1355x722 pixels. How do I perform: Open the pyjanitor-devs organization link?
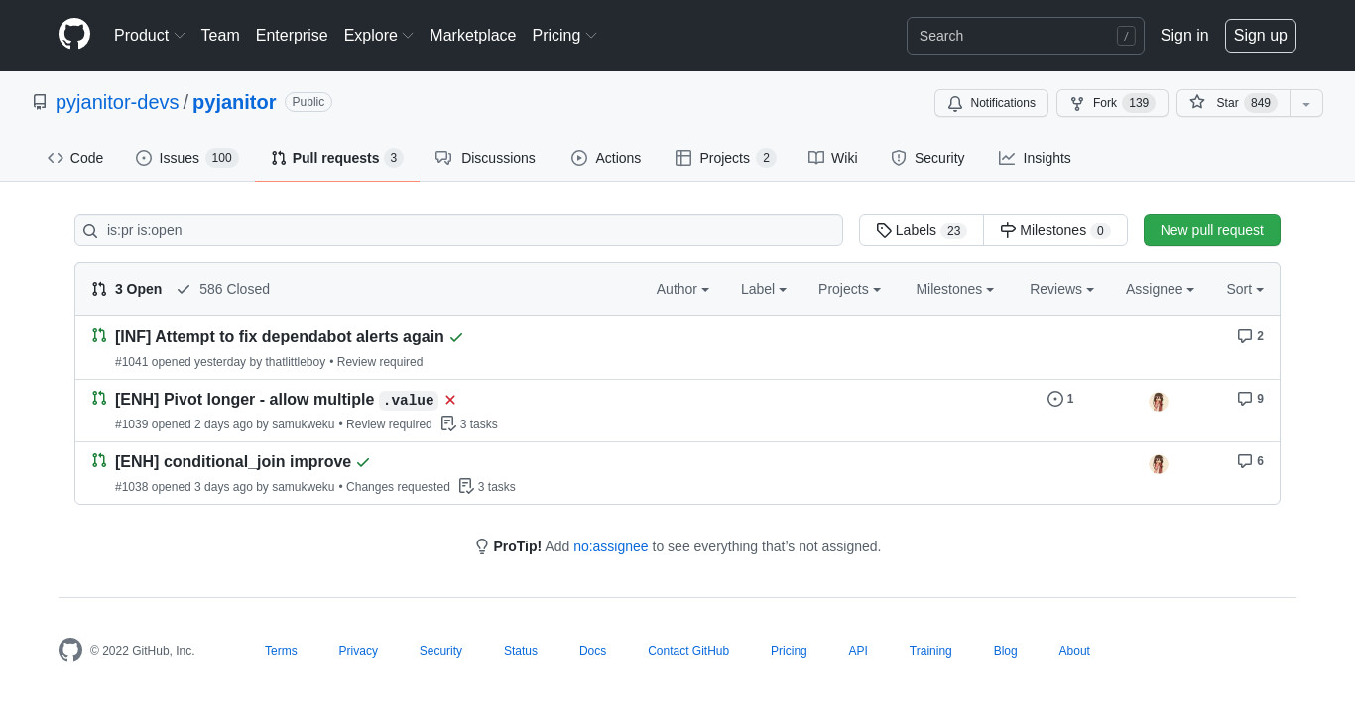(117, 102)
